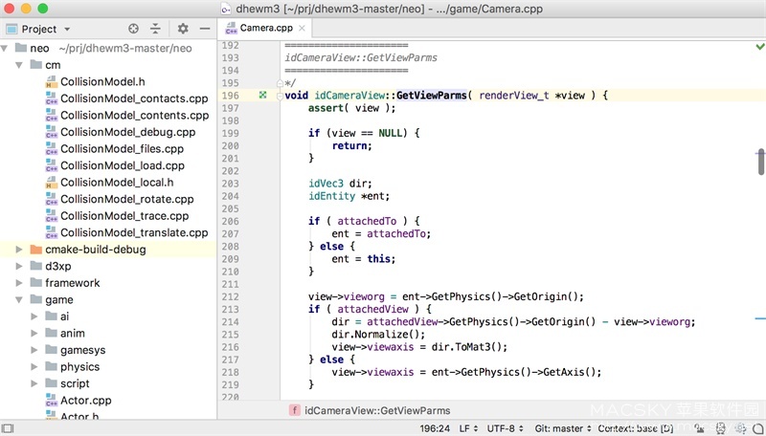Expand the anim folder
766x436 pixels.
click(34, 333)
